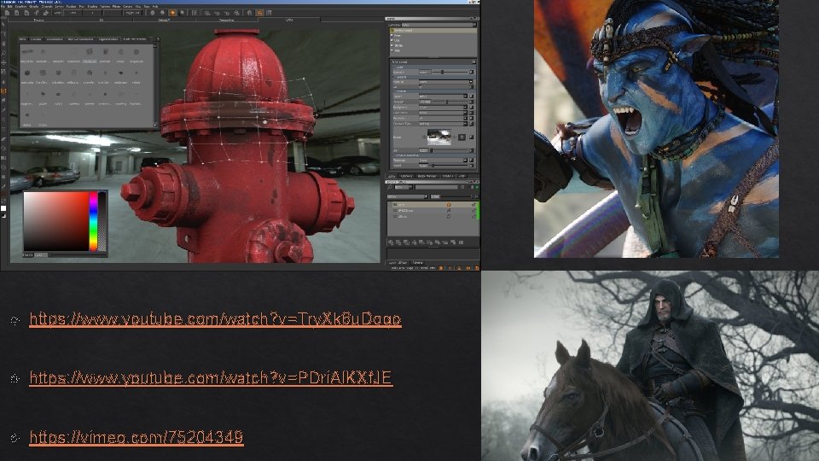Click the hooded rider on horse image
The image size is (819, 461).
[650, 366]
